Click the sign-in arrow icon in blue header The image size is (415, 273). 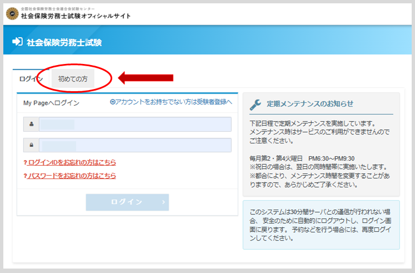coord(17,42)
